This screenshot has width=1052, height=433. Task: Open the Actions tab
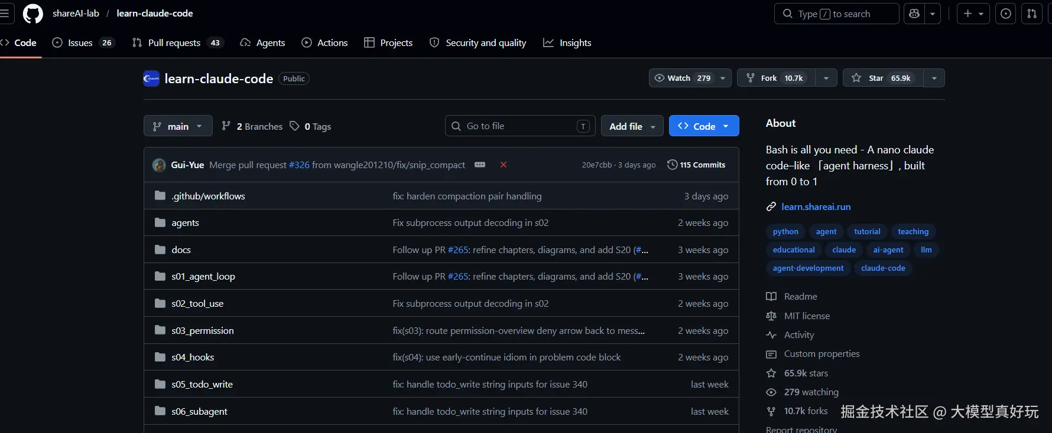pos(324,42)
